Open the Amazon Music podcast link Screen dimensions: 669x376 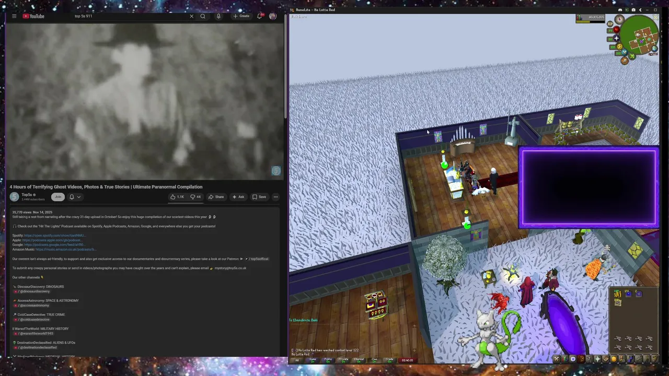pos(66,250)
